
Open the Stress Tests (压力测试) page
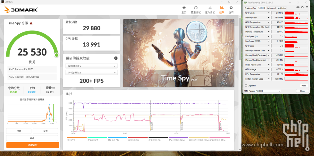pyautogui.click(x=210, y=10)
